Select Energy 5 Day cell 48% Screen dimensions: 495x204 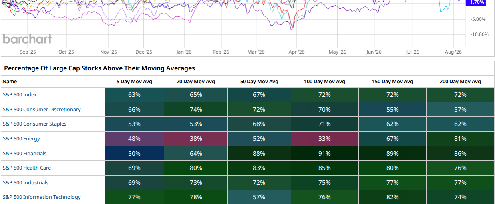(x=134, y=139)
